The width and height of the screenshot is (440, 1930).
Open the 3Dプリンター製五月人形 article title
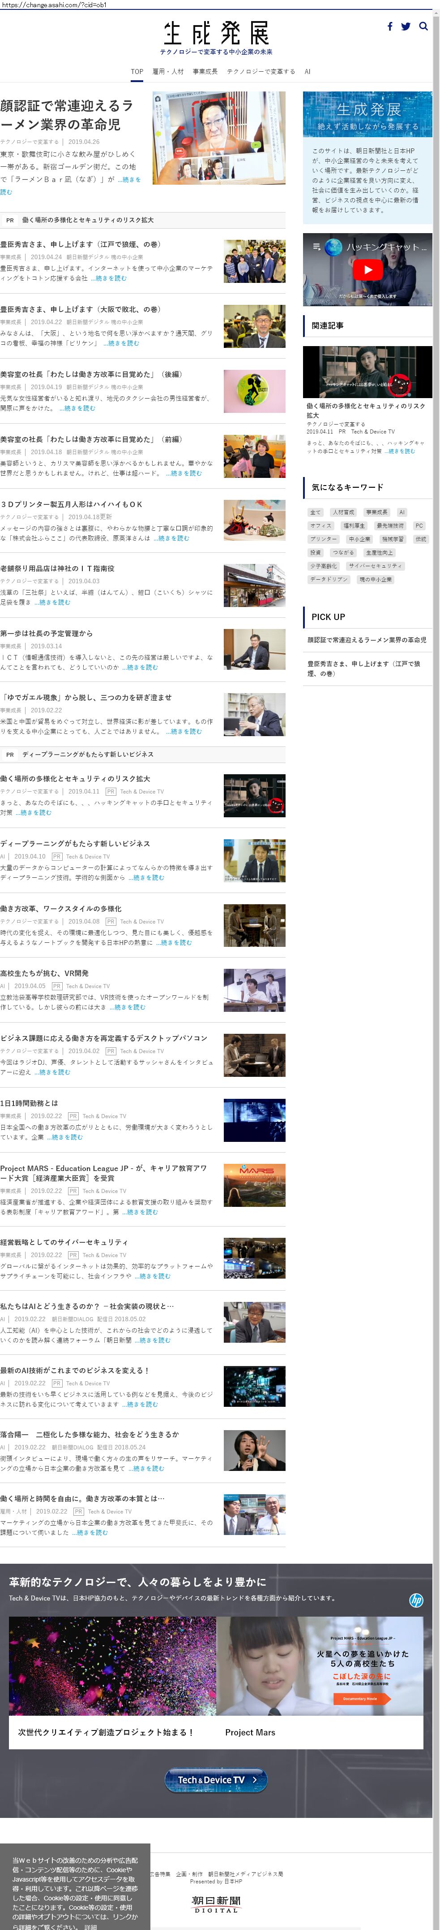[71, 504]
